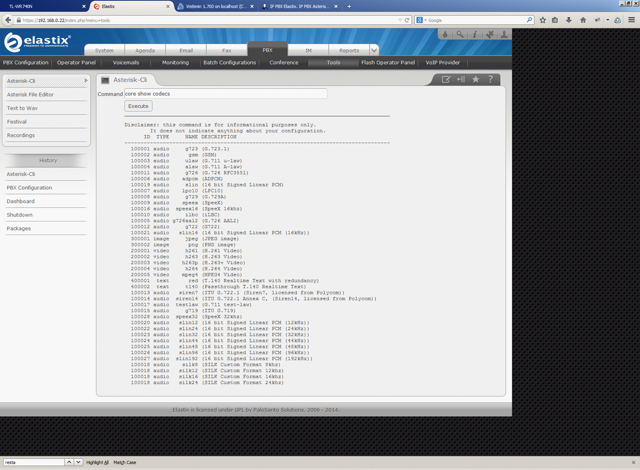The image size is (640, 470).
Task: Collapse the side panel with the arrow-bar icon
Action: (x=461, y=79)
